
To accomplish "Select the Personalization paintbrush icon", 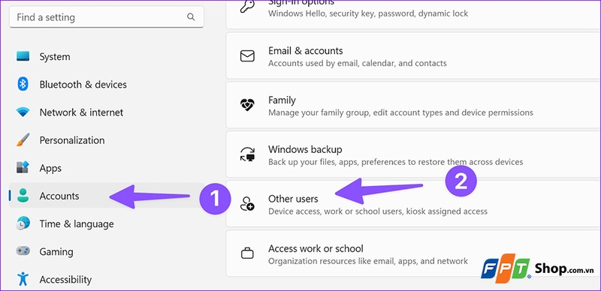I will (23, 140).
